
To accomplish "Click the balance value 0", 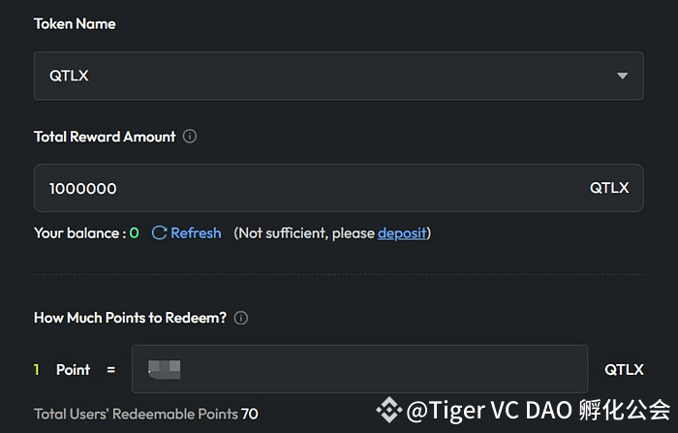I will click(134, 233).
